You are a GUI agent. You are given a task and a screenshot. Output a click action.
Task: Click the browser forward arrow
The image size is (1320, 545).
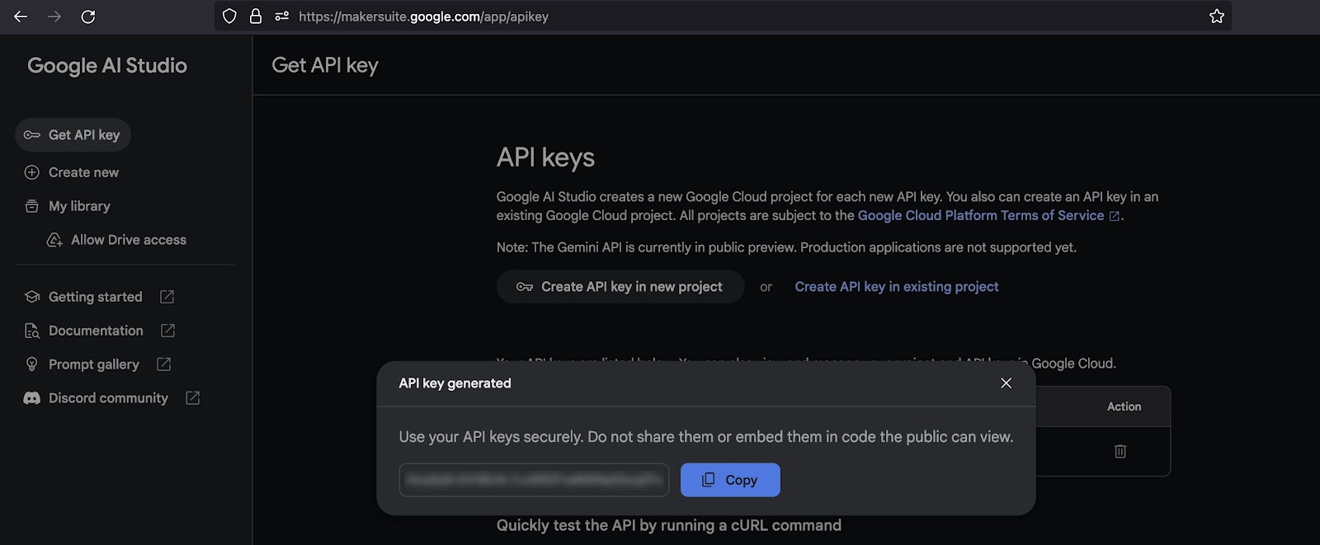[x=54, y=16]
